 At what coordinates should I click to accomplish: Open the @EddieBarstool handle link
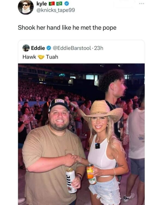[x=72, y=48]
